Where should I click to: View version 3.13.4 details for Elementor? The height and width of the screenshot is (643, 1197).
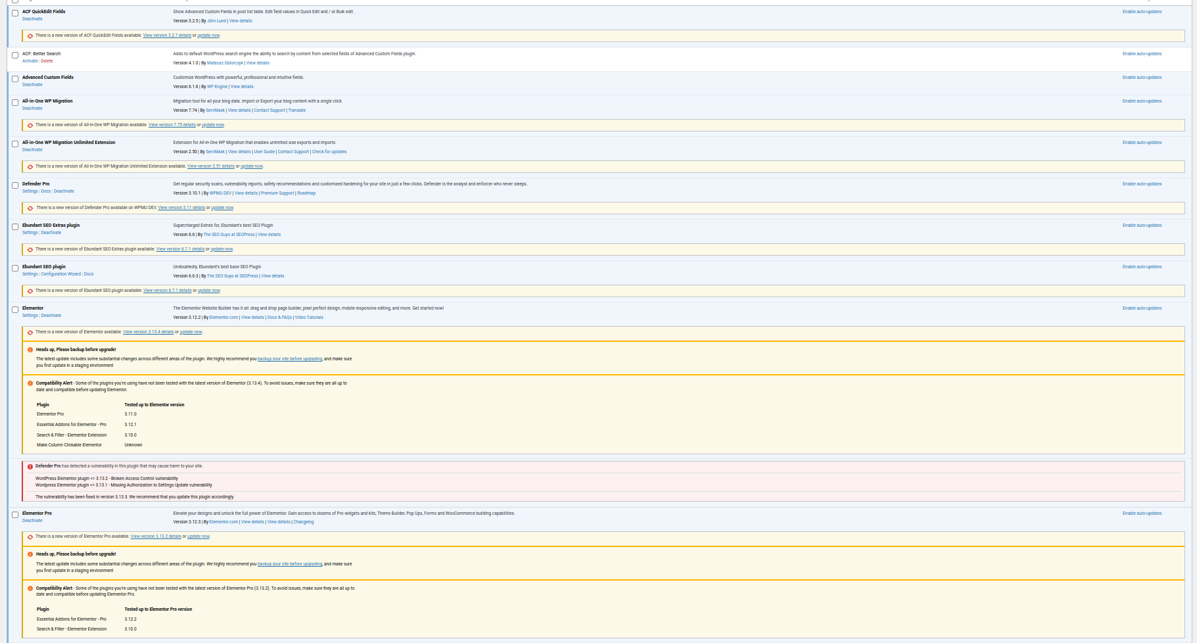point(149,332)
